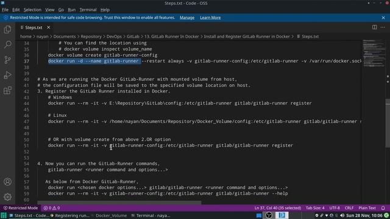Change the UTF-8 encoding
Viewport: 390px width, 219px height.
coord(335,208)
